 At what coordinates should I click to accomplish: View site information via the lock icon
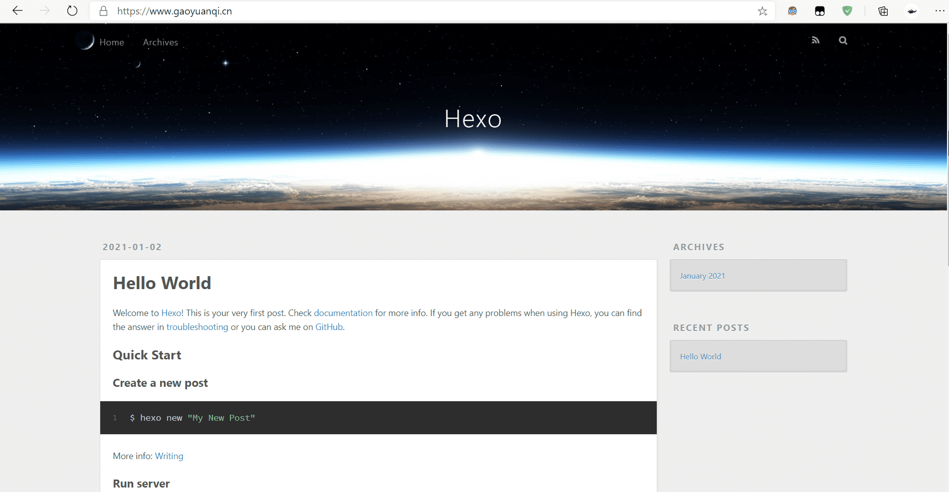click(104, 11)
